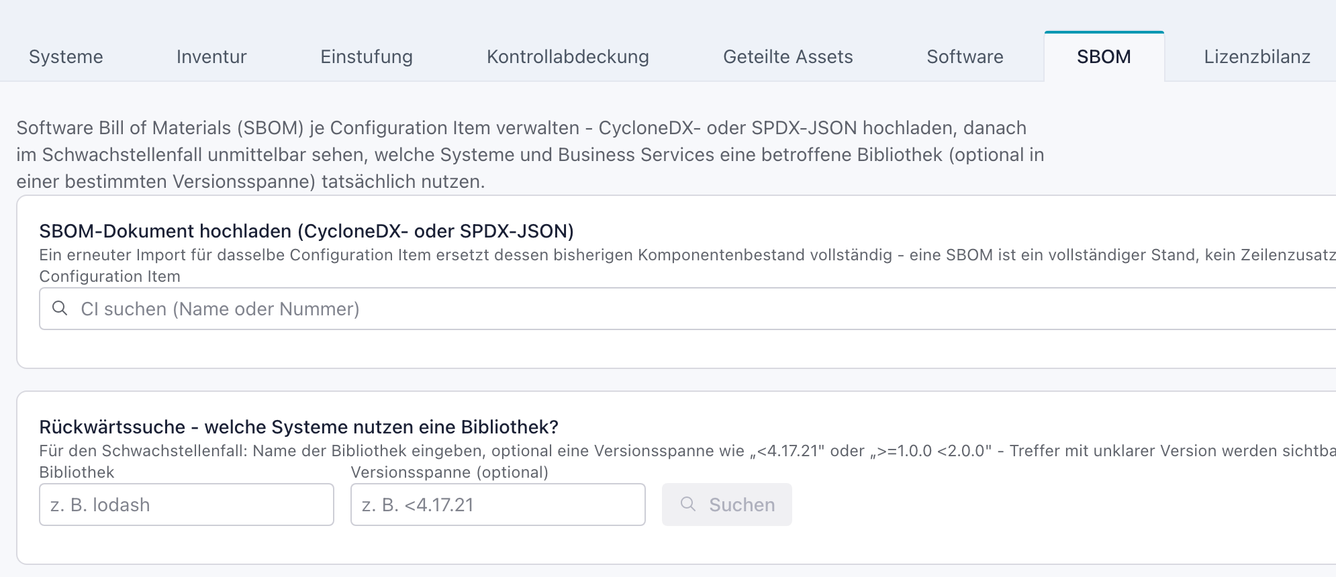Select the SBOM tab

[1104, 56]
